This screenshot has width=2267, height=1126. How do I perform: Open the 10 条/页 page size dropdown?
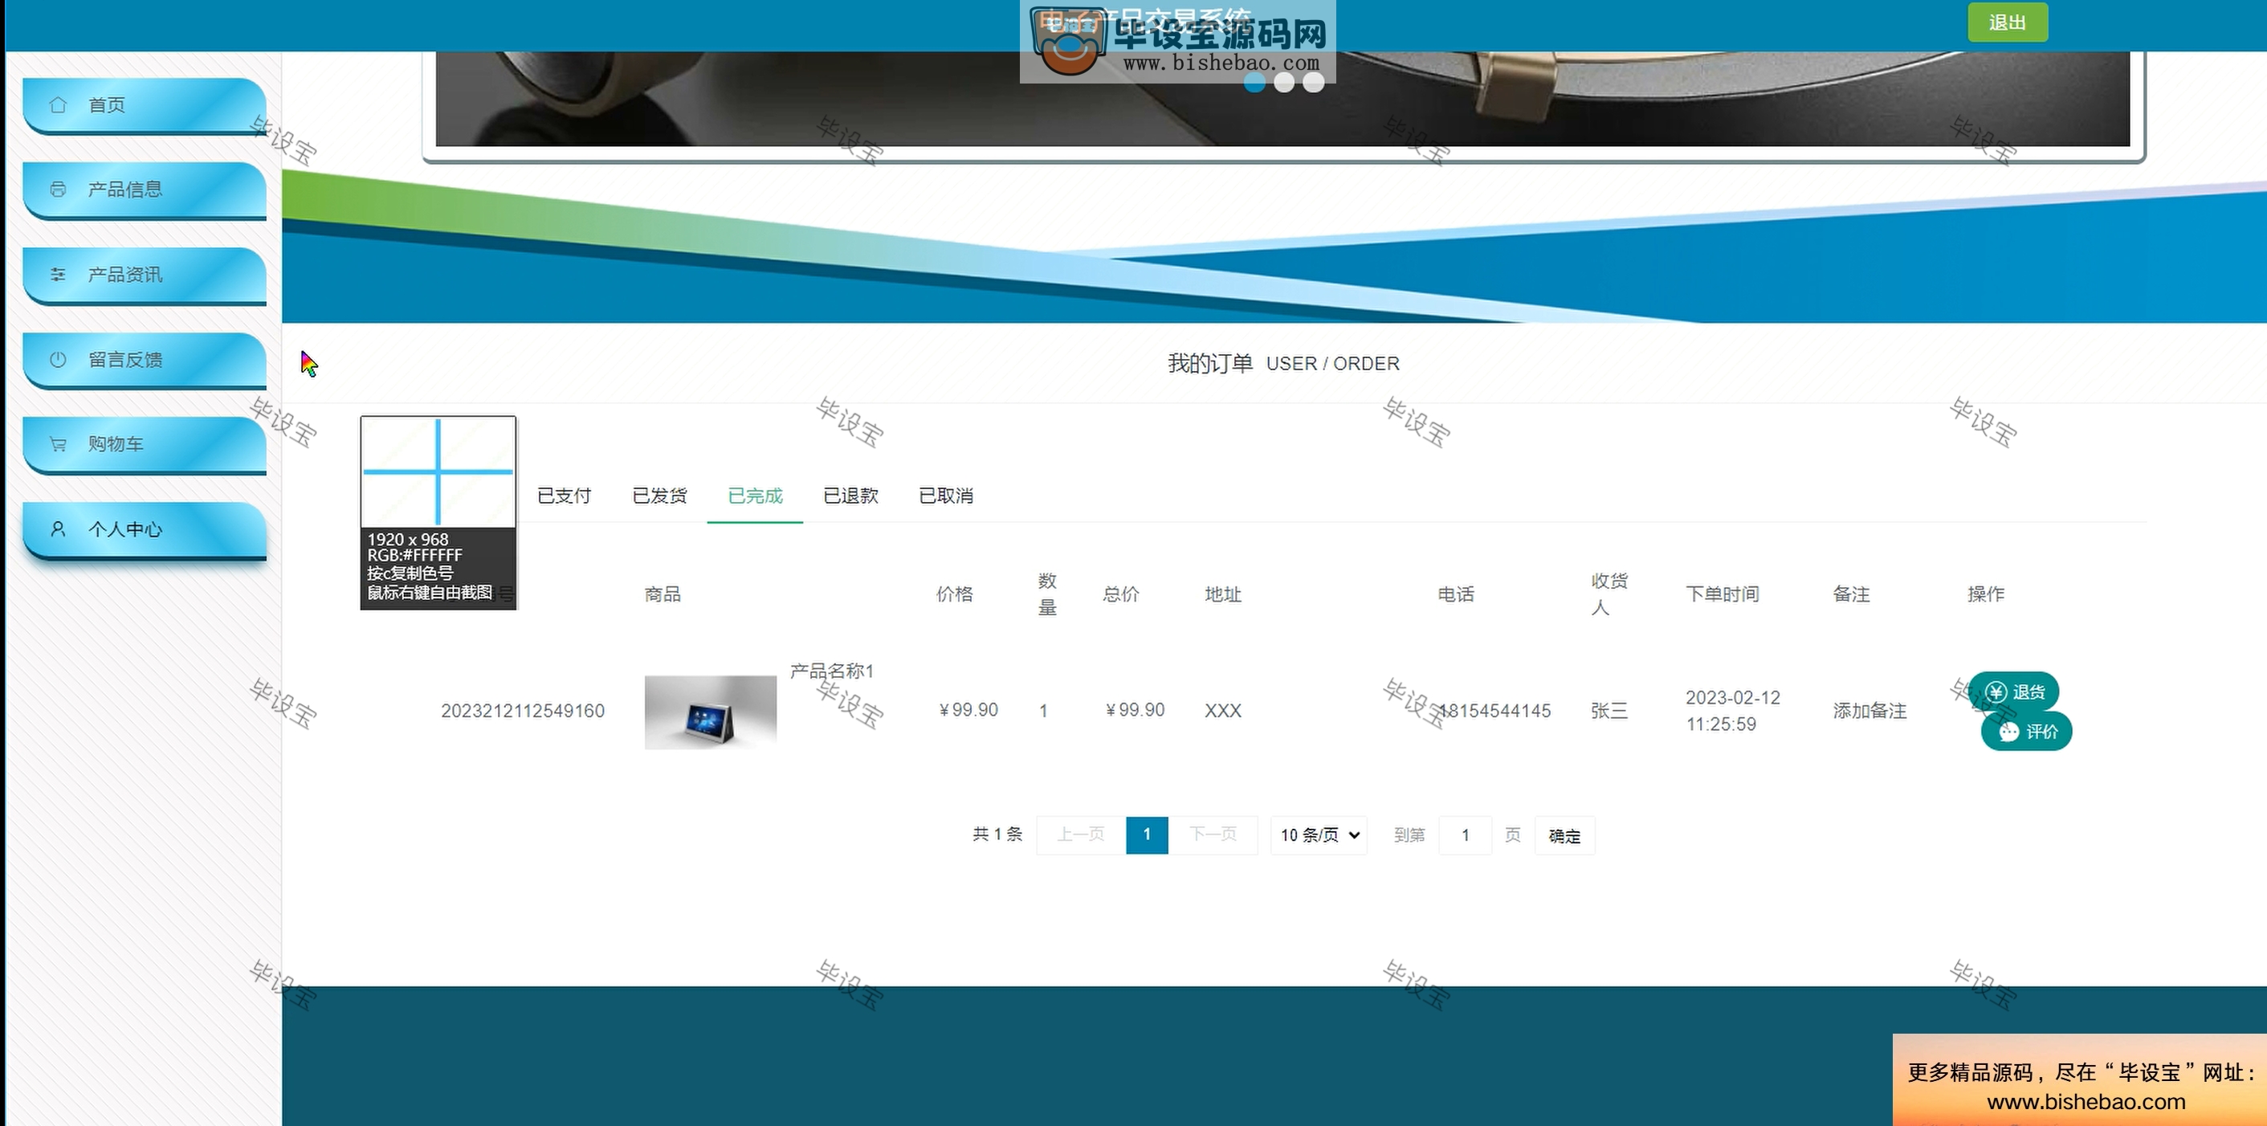click(1319, 834)
